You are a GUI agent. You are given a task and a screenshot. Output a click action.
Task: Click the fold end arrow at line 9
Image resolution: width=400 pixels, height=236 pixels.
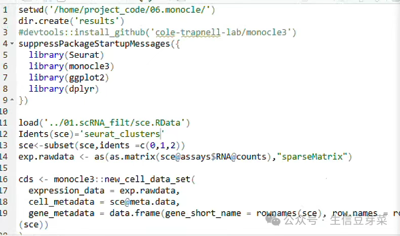click(12, 100)
